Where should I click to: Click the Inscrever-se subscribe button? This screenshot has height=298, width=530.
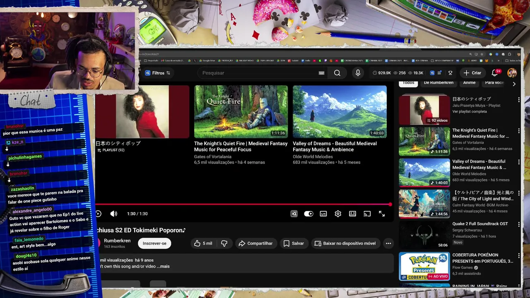tap(154, 243)
